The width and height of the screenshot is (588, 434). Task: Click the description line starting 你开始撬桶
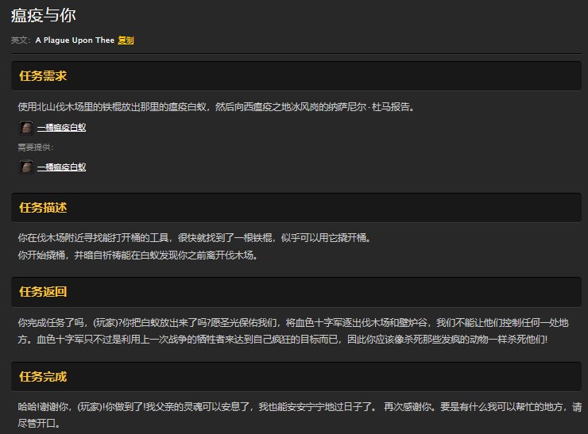tap(137, 255)
